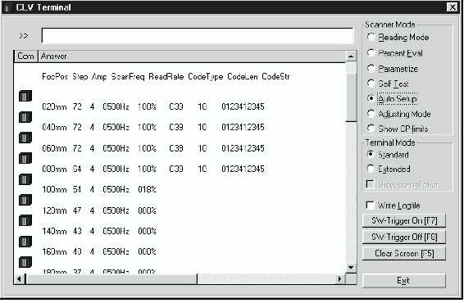Select the Self Test option

click(x=371, y=84)
